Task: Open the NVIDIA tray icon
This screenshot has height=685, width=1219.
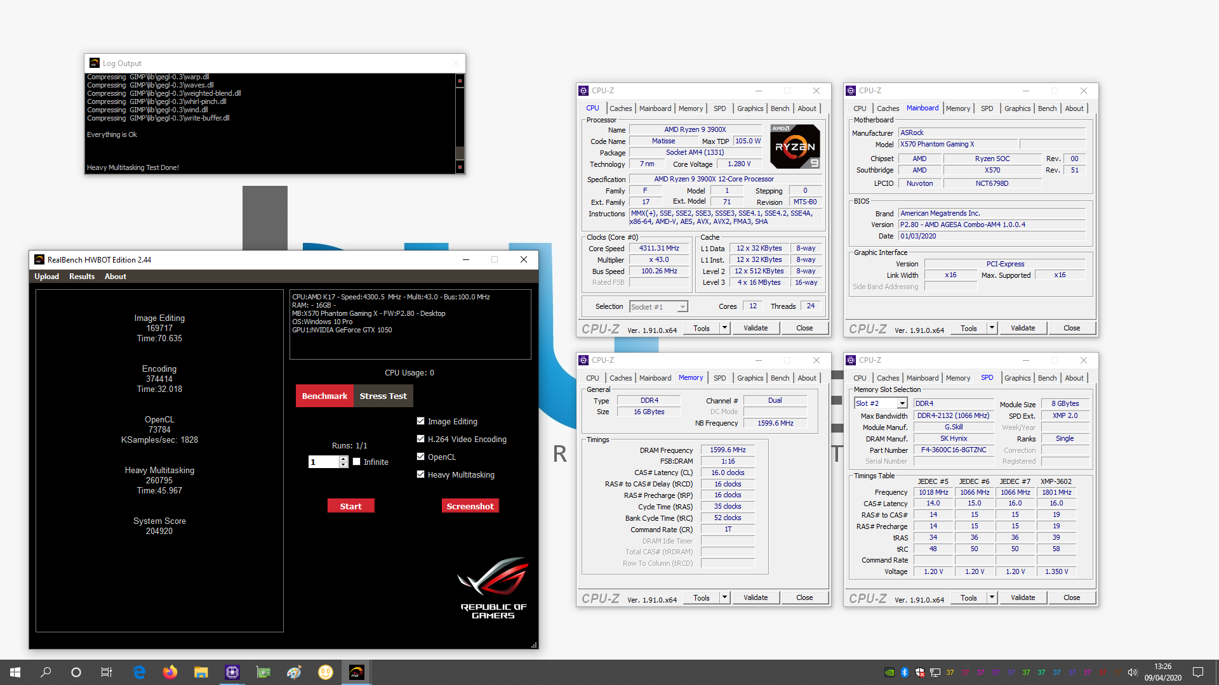Action: [889, 672]
